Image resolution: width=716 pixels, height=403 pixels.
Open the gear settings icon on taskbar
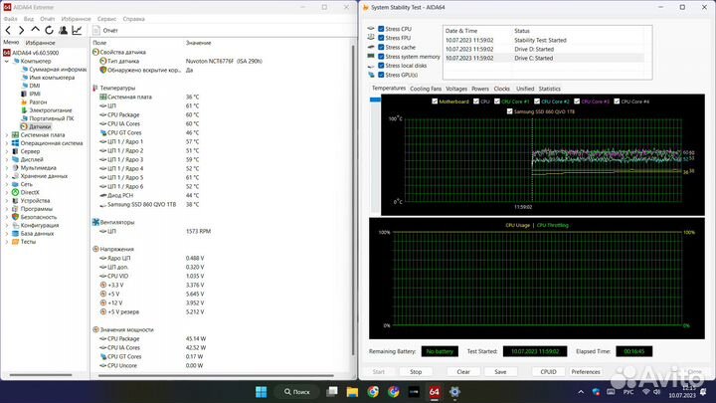[454, 392]
